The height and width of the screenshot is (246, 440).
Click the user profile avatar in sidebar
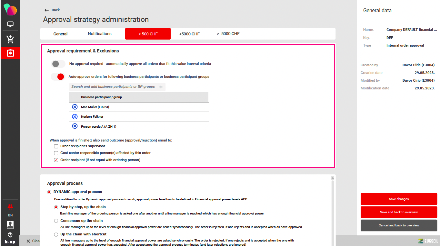10,225
